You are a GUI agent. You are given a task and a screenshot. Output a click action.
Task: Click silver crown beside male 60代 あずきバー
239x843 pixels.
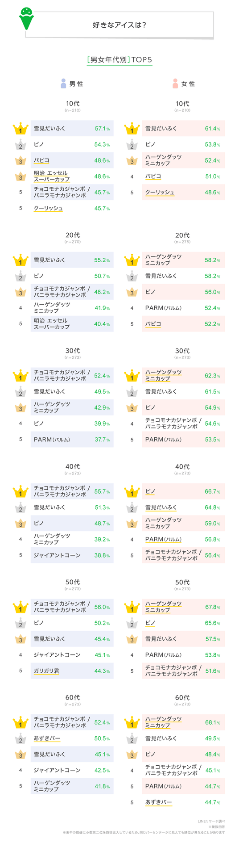[21, 739]
